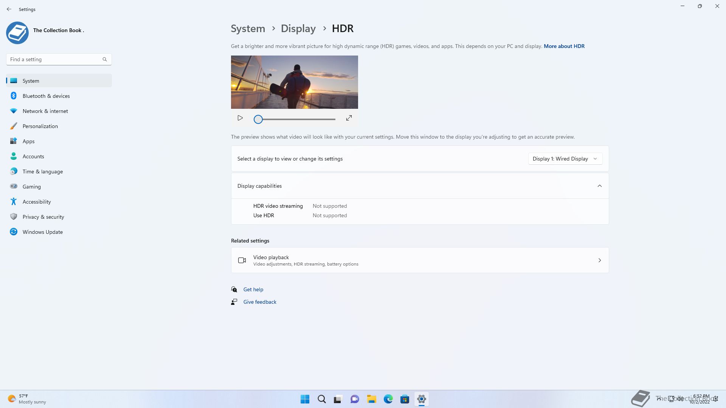
Task: Select Personalization in the sidebar
Action: [x=40, y=126]
